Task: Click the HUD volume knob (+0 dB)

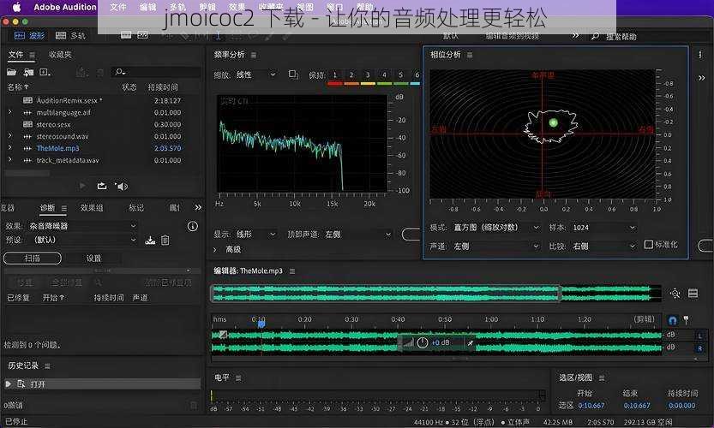Action: (x=423, y=342)
